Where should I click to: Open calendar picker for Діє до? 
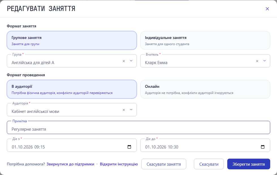click(263, 147)
